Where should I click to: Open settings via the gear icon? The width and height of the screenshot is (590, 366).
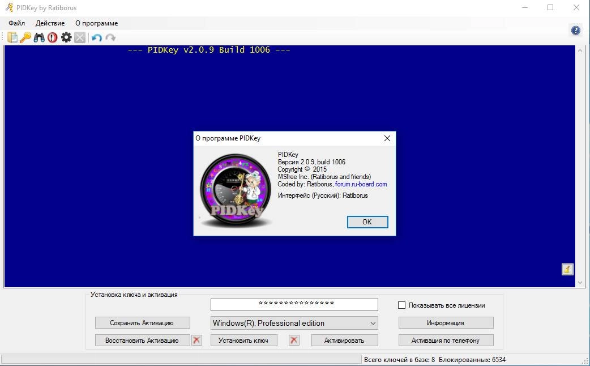click(x=66, y=37)
